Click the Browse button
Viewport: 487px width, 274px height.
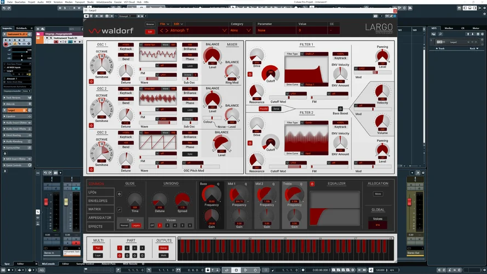click(x=150, y=25)
